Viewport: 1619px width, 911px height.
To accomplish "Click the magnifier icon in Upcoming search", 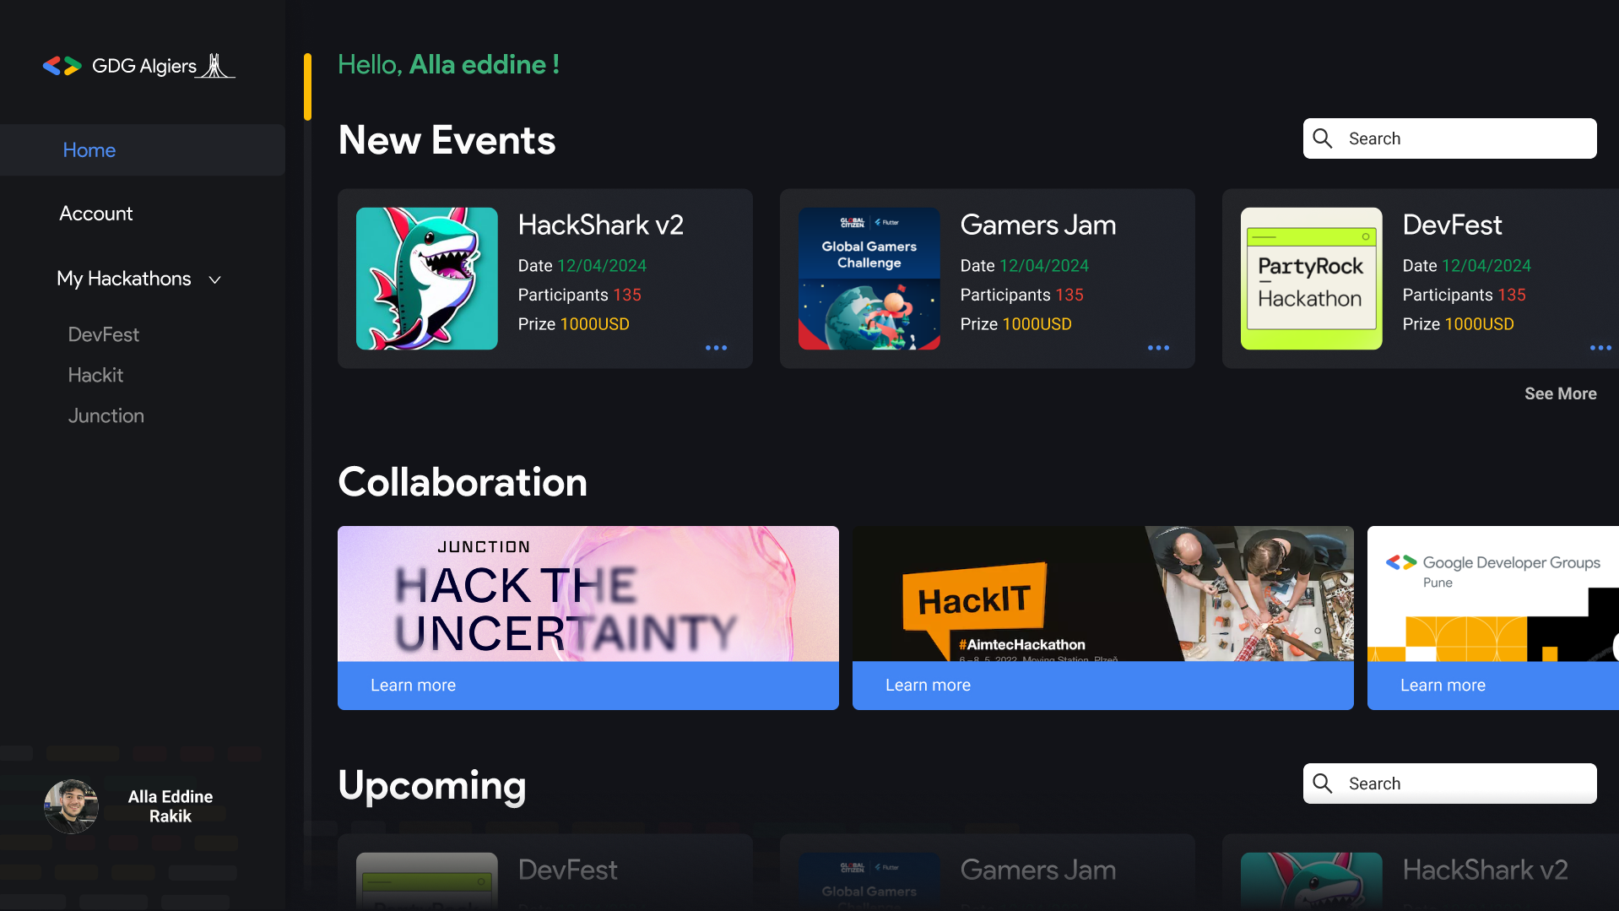I will point(1323,784).
